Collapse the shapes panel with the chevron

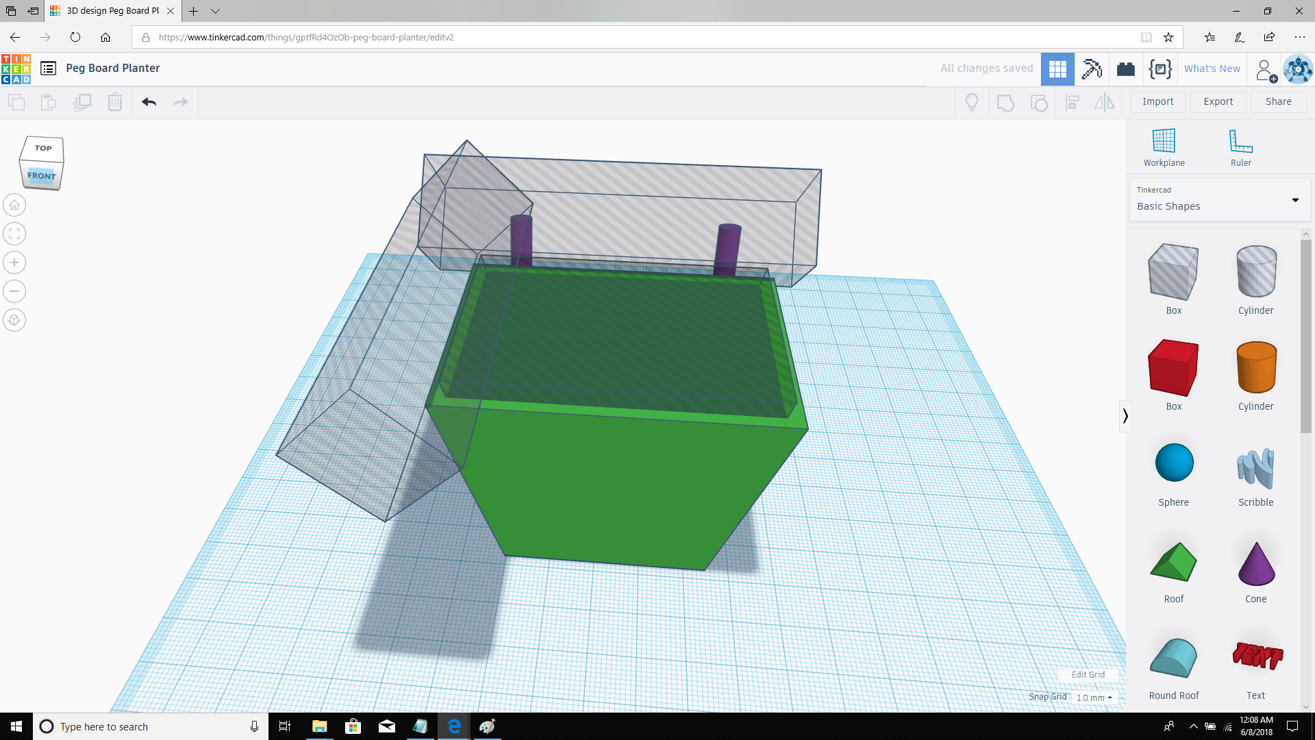[x=1125, y=416]
